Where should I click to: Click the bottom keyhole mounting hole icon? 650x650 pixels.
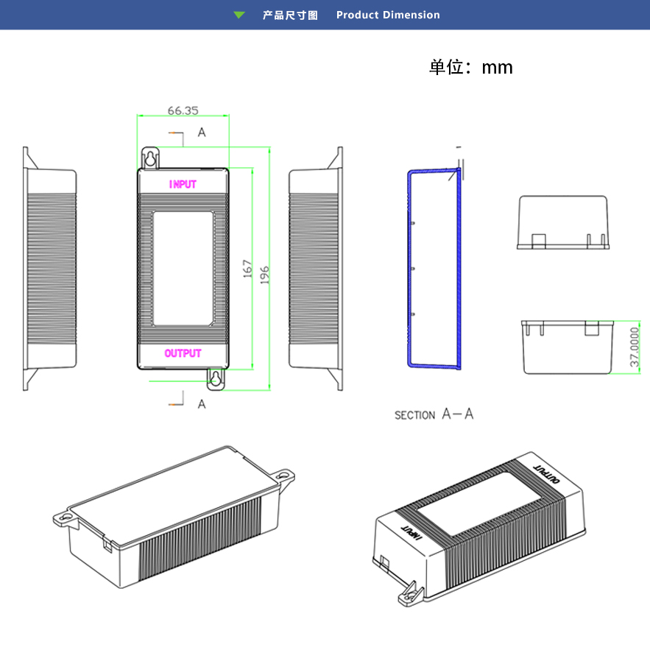click(x=216, y=378)
